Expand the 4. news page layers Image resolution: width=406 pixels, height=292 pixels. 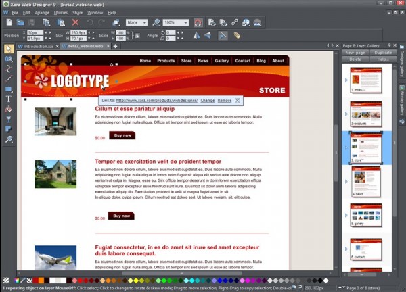pyautogui.click(x=346, y=182)
